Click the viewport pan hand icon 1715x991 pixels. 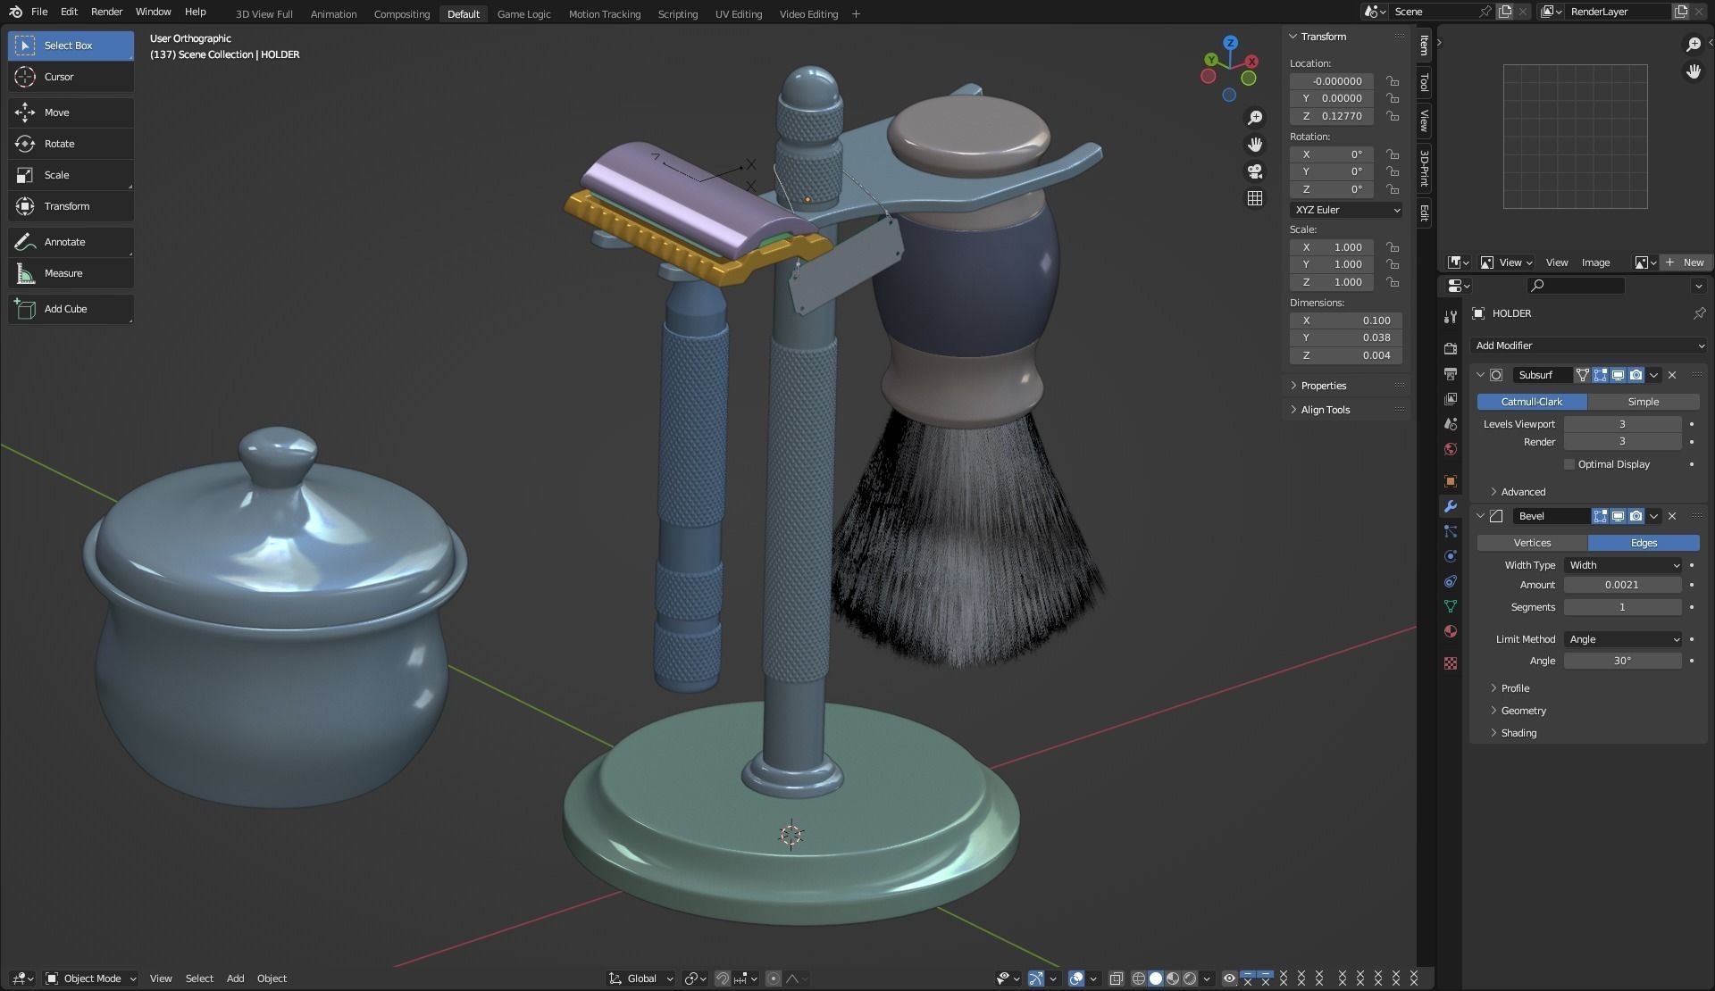point(1255,145)
